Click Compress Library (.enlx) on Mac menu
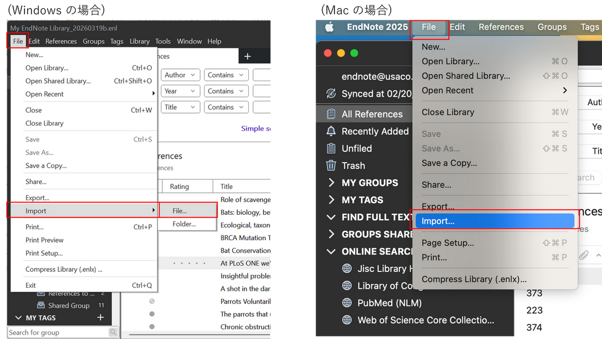 474,279
